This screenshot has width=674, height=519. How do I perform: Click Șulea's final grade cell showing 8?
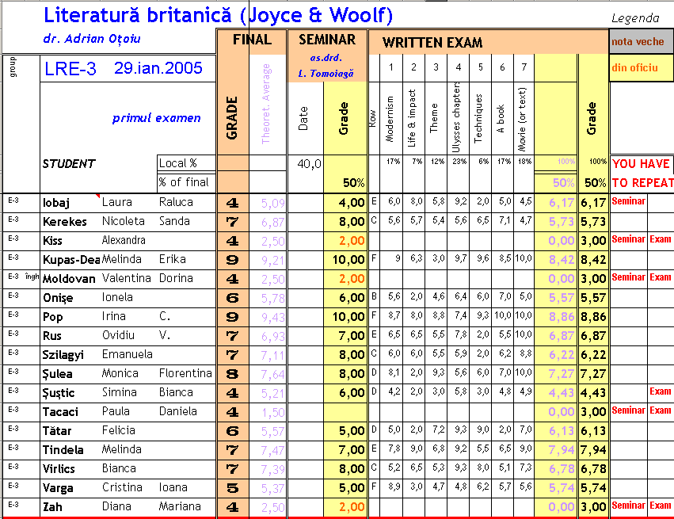(x=233, y=374)
